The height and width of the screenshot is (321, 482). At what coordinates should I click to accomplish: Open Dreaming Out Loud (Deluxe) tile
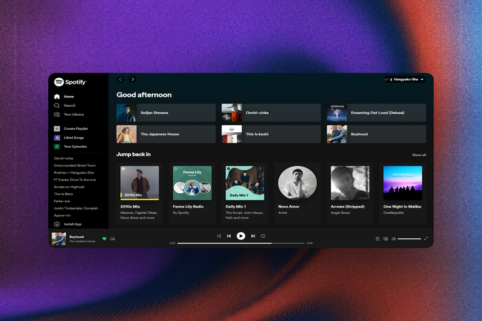[x=376, y=113]
